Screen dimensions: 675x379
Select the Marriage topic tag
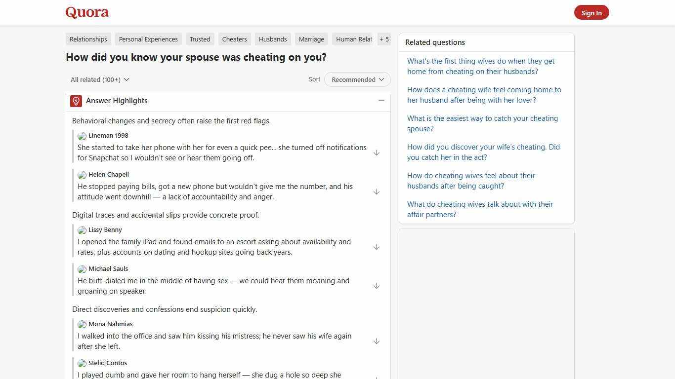click(311, 39)
